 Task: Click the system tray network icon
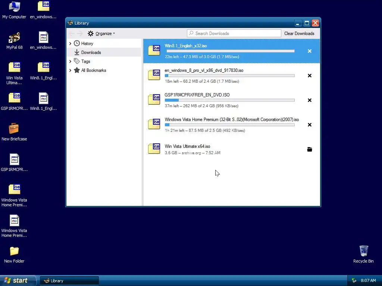point(354,281)
